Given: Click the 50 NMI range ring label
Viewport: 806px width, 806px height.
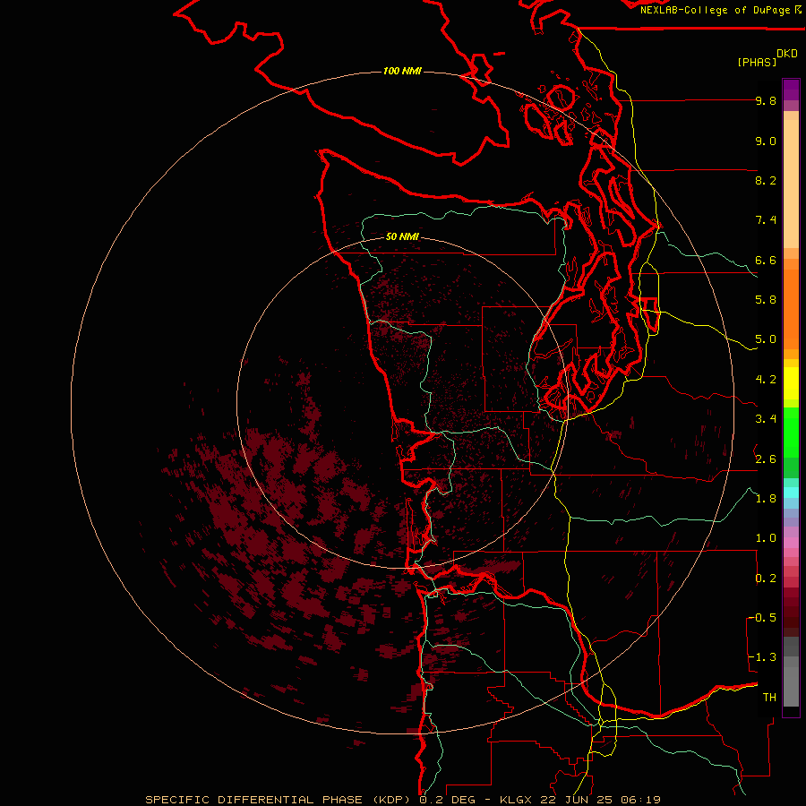Looking at the screenshot, I should coord(402,236).
